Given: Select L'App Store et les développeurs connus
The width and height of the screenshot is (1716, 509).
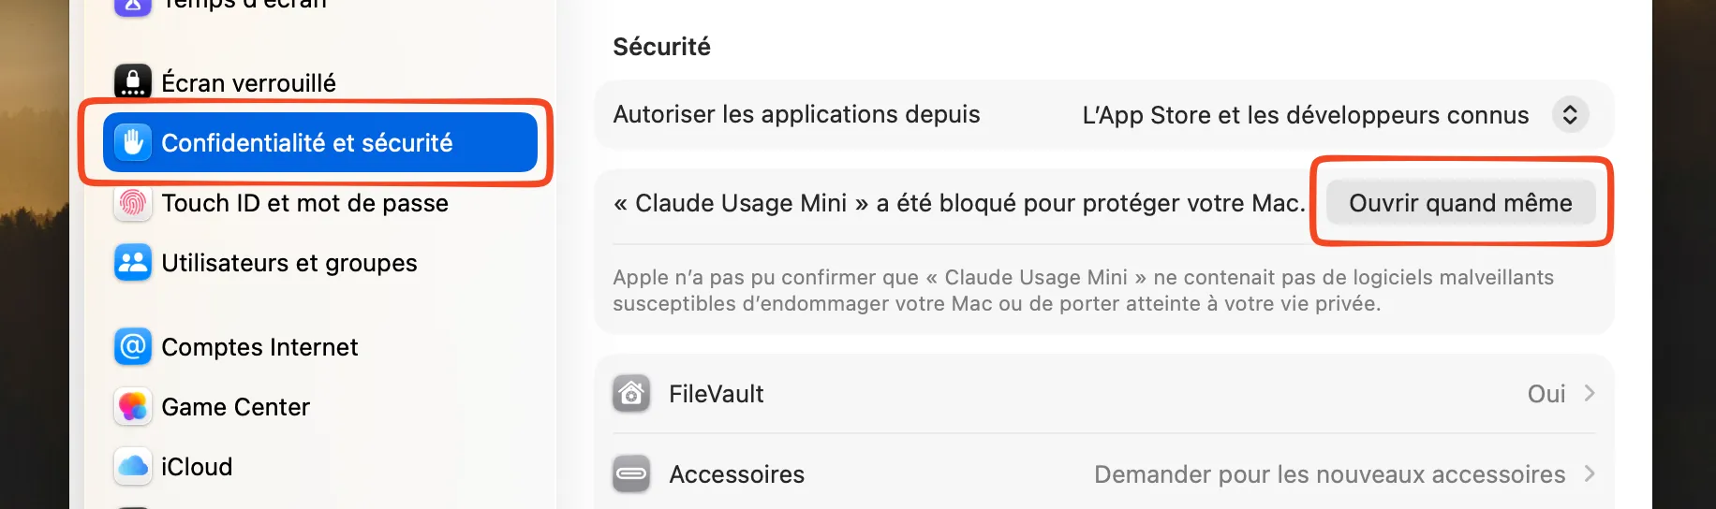Looking at the screenshot, I should point(1305,115).
